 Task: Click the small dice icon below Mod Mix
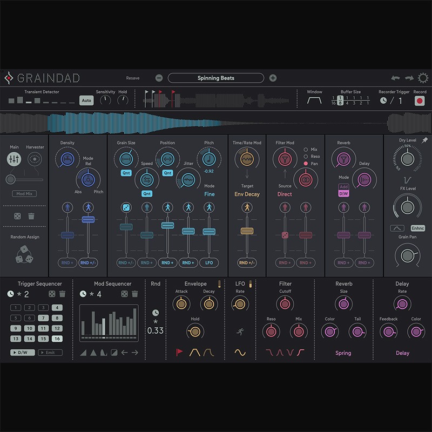point(17,216)
